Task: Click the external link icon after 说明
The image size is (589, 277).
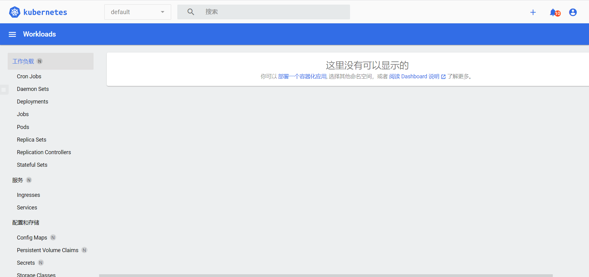Action: 443,77
